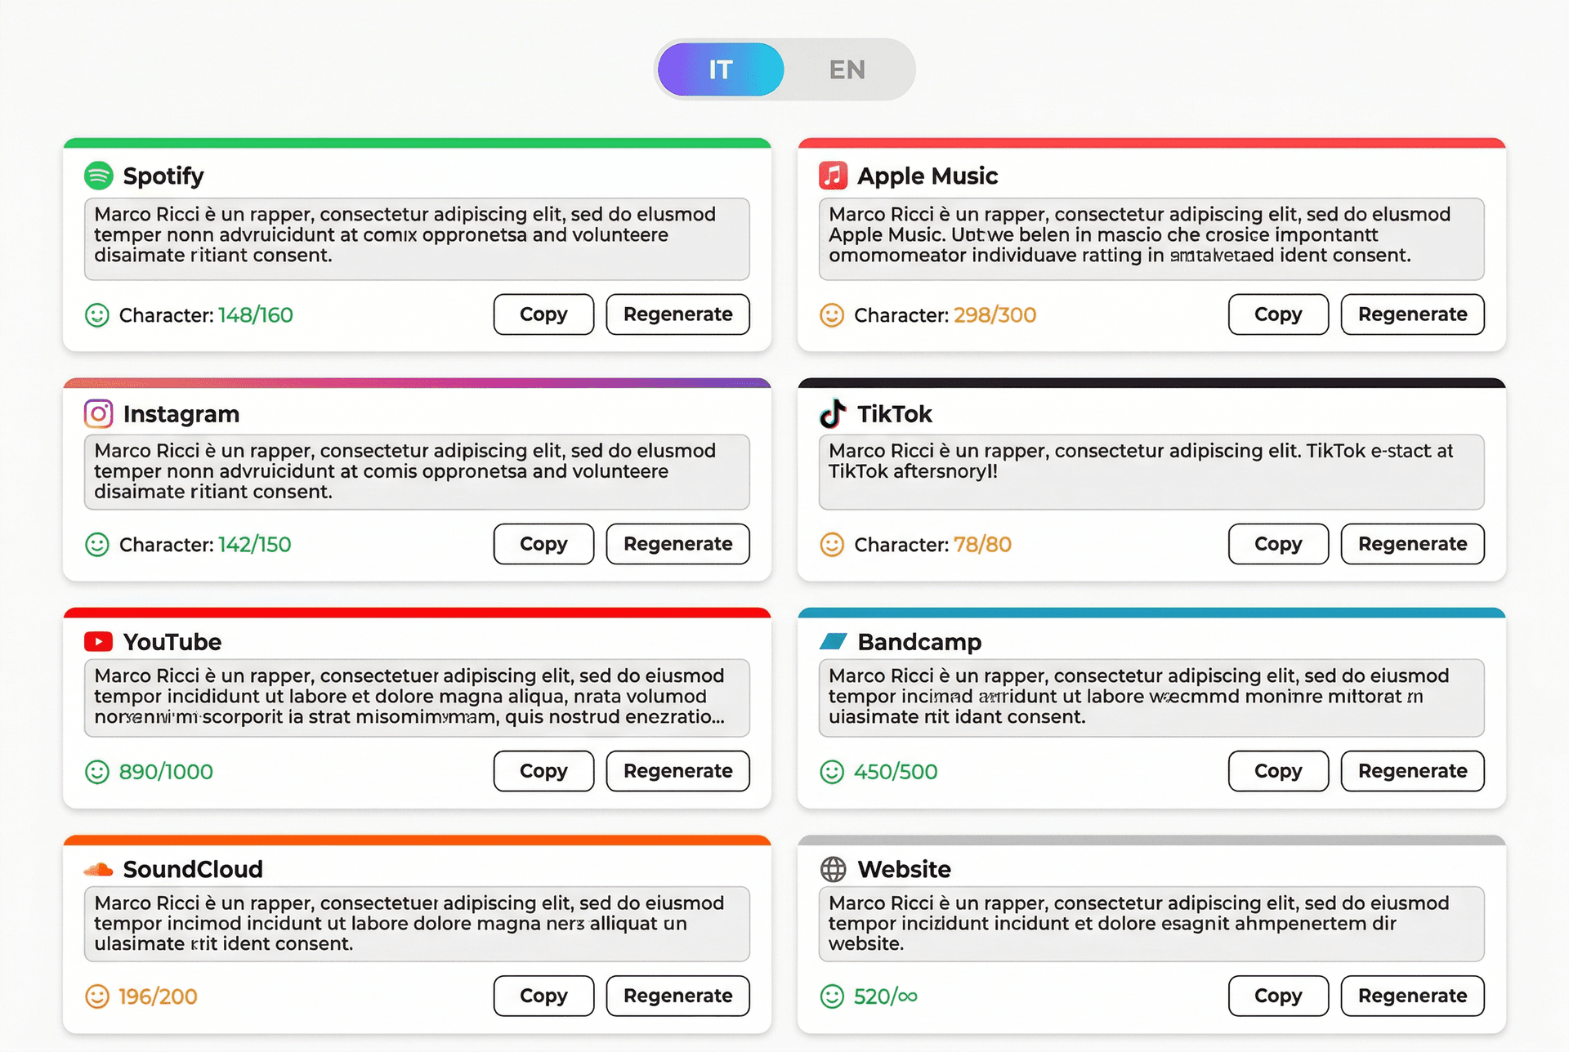This screenshot has height=1052, width=1569.
Task: Regenerate the Bandcamp bio
Action: click(x=1412, y=770)
